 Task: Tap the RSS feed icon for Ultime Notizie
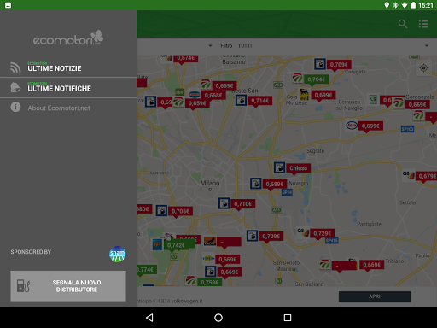(x=15, y=67)
